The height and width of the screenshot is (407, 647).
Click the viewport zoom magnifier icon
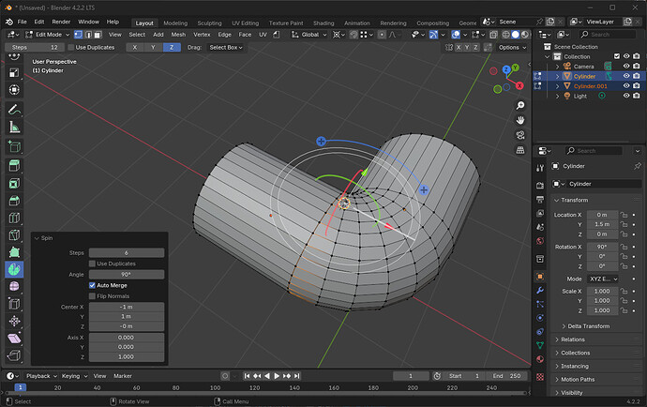click(520, 106)
